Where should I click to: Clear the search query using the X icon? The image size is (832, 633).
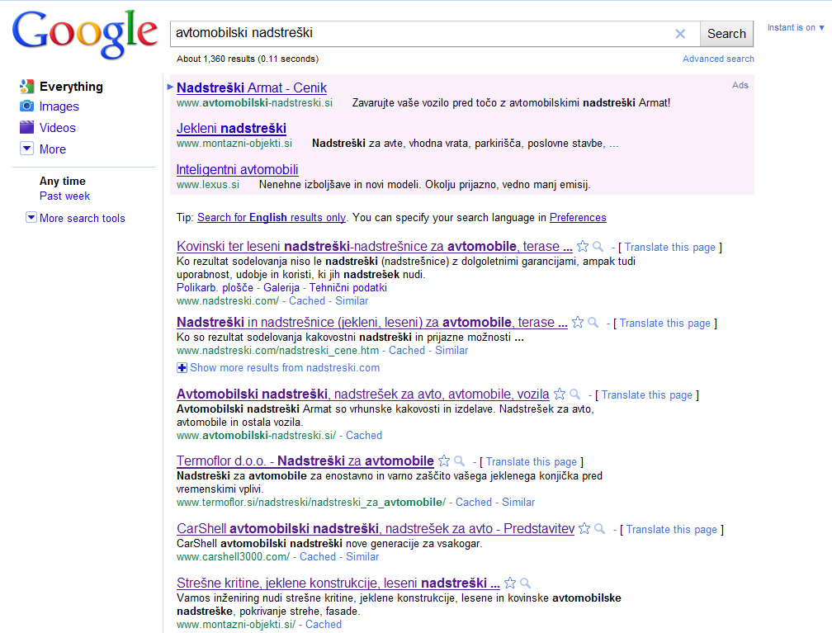pyautogui.click(x=680, y=34)
